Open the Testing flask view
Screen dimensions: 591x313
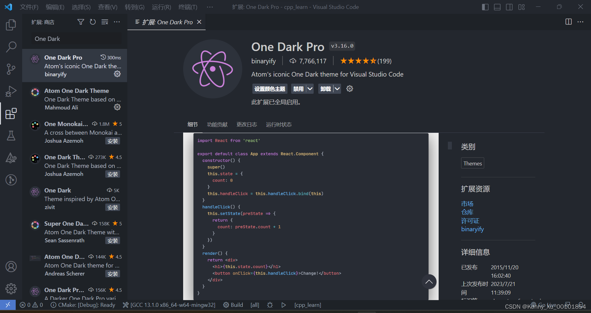coord(11,136)
